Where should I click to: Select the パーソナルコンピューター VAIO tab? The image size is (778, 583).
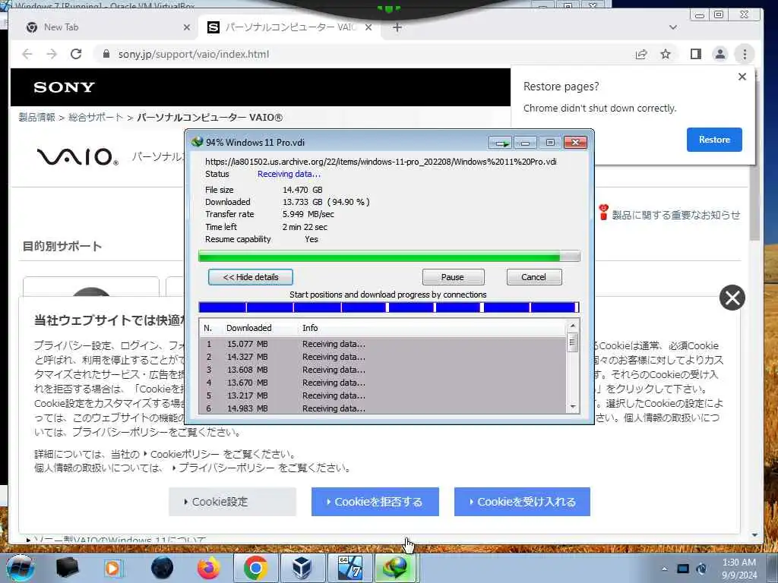[289, 27]
